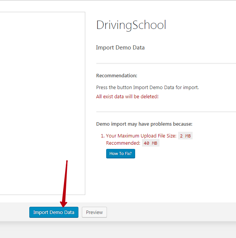236x238 pixels.
Task: Click the red arrow annotation
Action: (x=64, y=184)
